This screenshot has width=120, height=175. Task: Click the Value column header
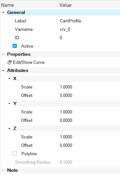(x=66, y=5)
